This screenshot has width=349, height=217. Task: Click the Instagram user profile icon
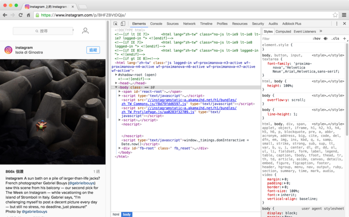point(85,31)
